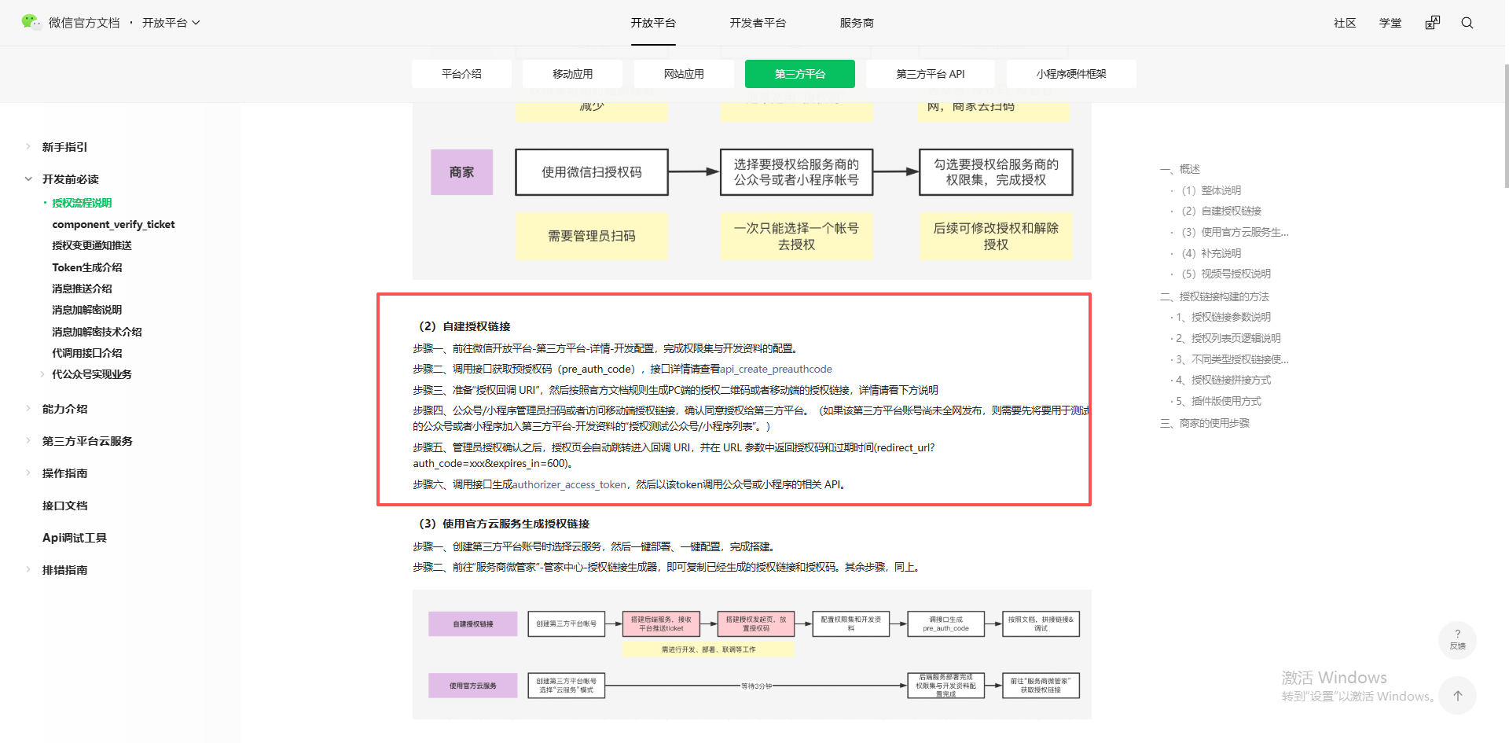Image resolution: width=1509 pixels, height=743 pixels.
Task: Open the search magnifier icon
Action: (1467, 23)
